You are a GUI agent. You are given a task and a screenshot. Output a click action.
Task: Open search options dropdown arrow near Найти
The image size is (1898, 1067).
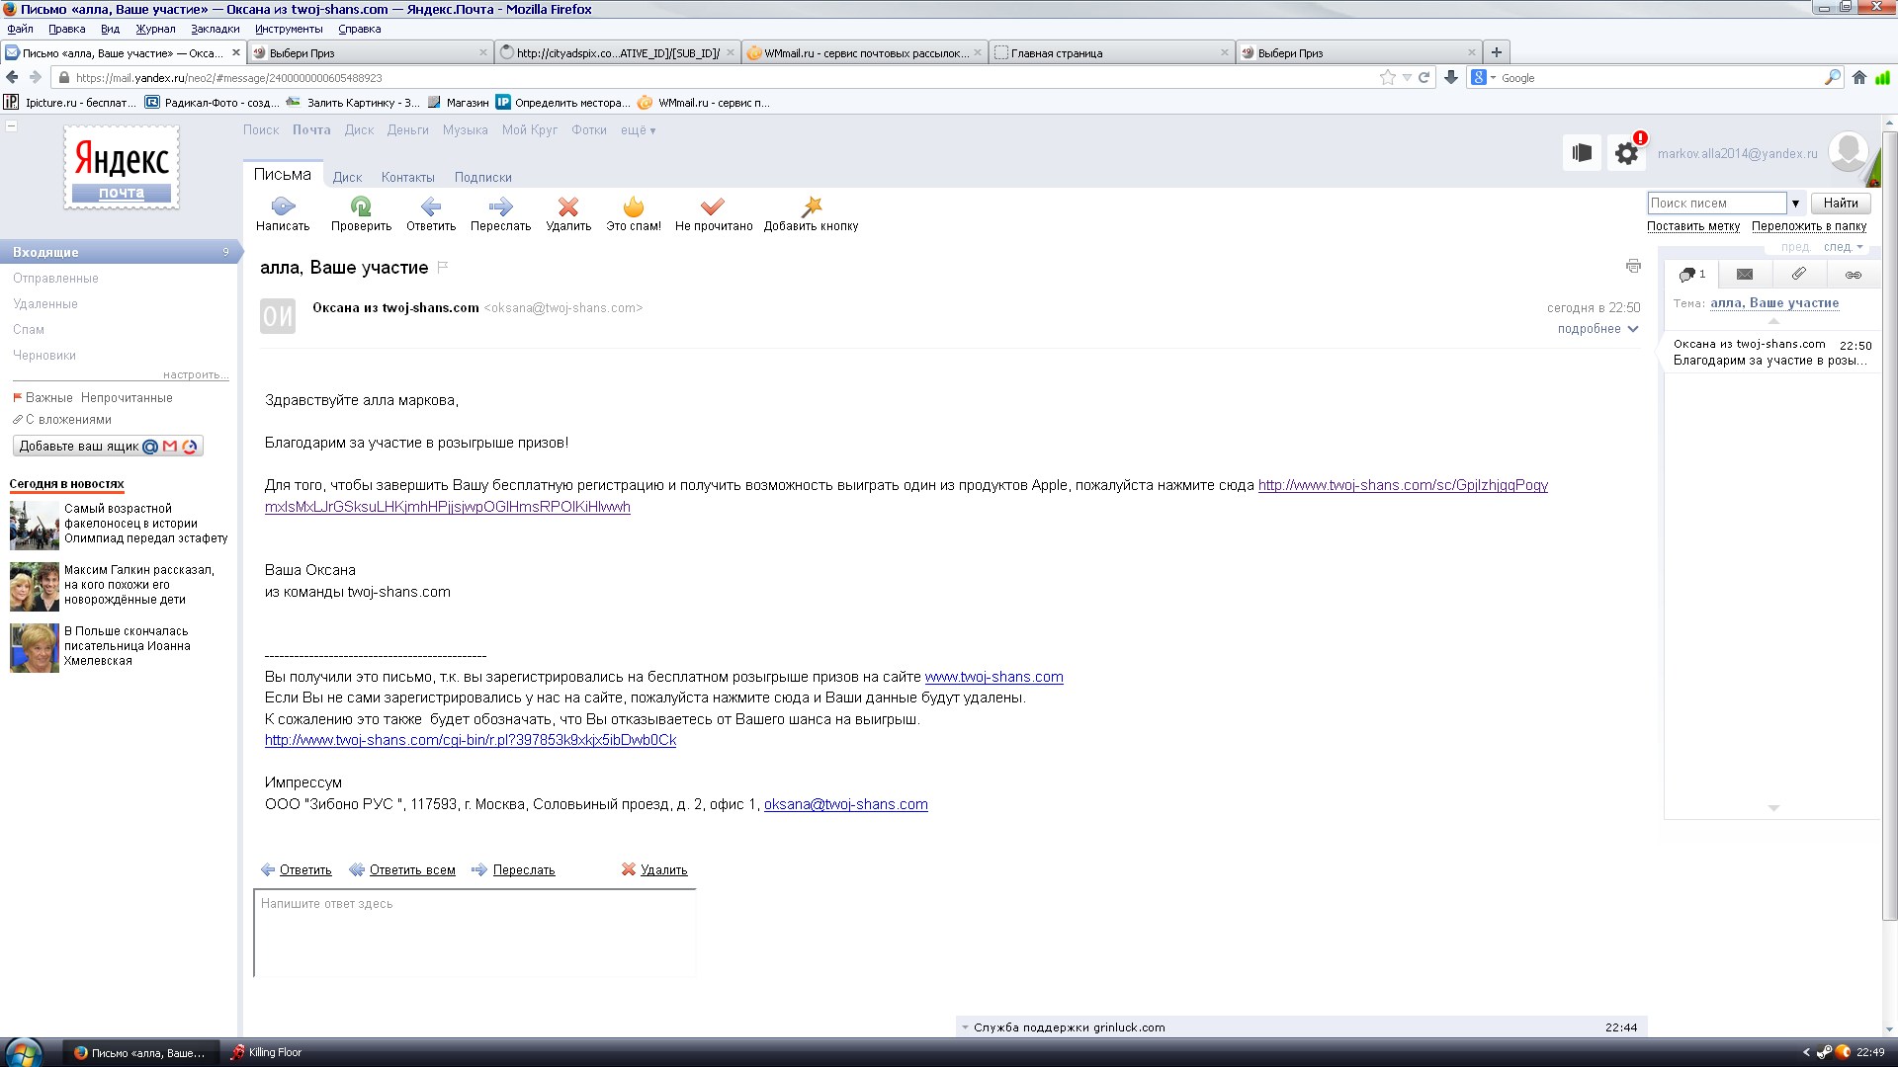pyautogui.click(x=1795, y=204)
